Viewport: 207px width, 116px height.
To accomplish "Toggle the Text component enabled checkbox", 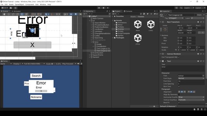I will pyautogui.click(x=165, y=61).
